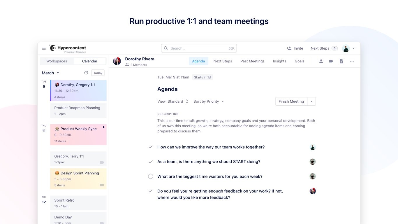This screenshot has height=224, width=398.
Task: Uncheck 'anything we should START doing' item
Action: [x=151, y=162]
